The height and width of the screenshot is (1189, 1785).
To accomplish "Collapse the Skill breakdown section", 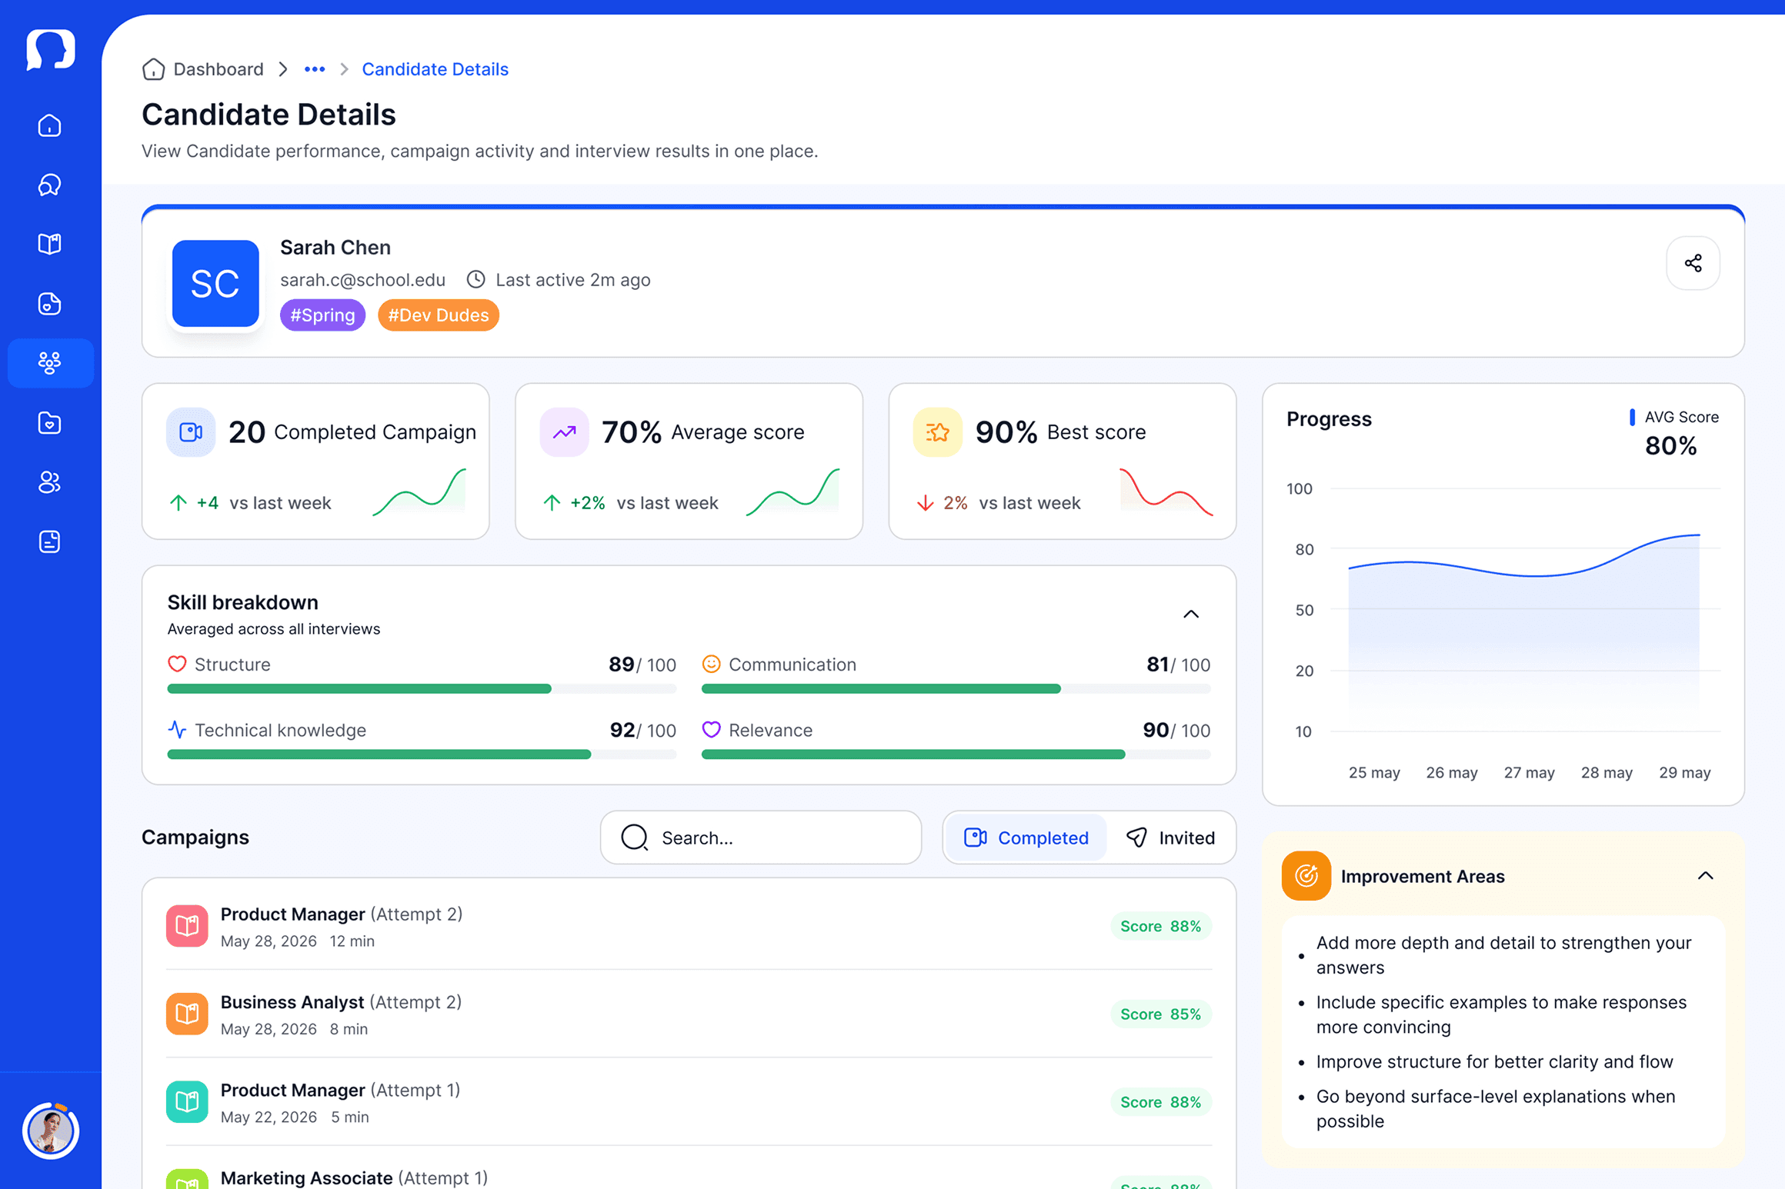I will 1191,614.
